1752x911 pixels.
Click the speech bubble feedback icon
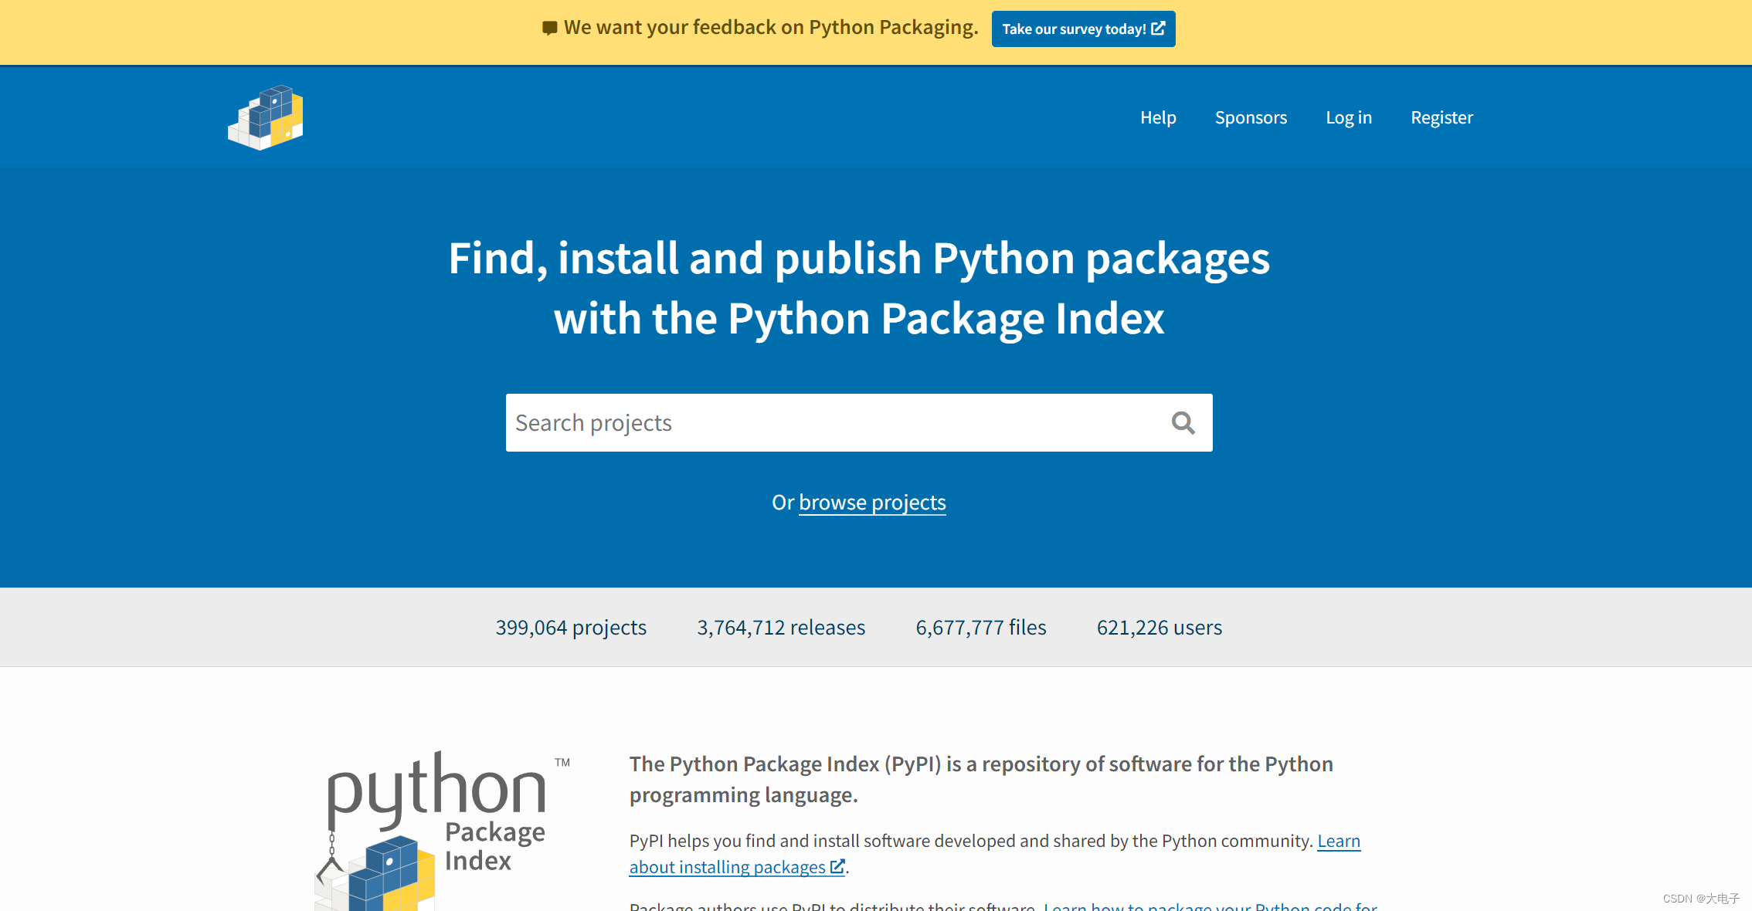click(x=549, y=29)
